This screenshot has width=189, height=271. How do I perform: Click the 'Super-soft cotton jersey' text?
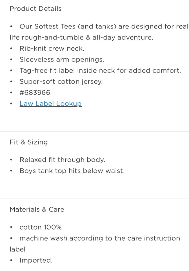coord(61,82)
